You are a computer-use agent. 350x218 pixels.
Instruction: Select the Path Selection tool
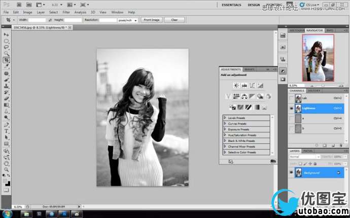pos(6,137)
